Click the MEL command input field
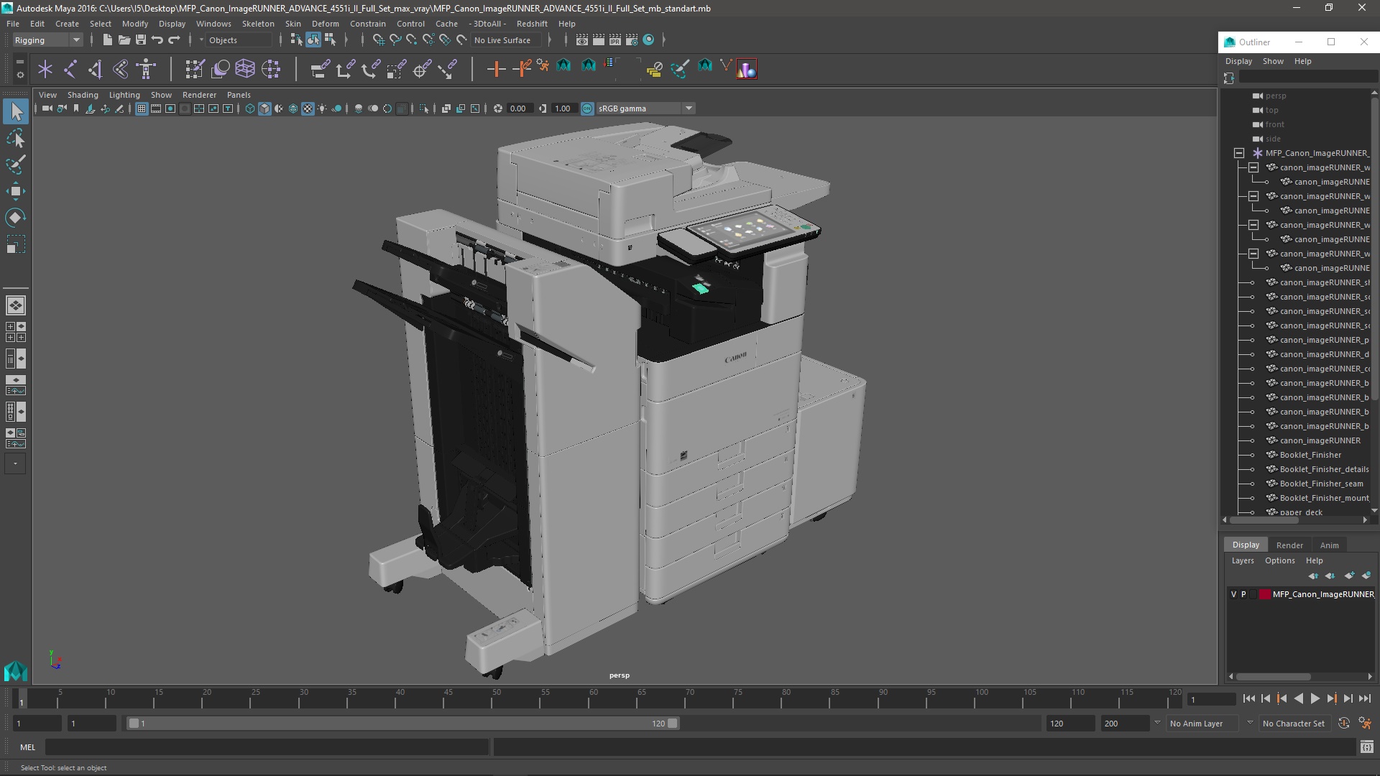Image resolution: width=1380 pixels, height=776 pixels. (x=267, y=747)
